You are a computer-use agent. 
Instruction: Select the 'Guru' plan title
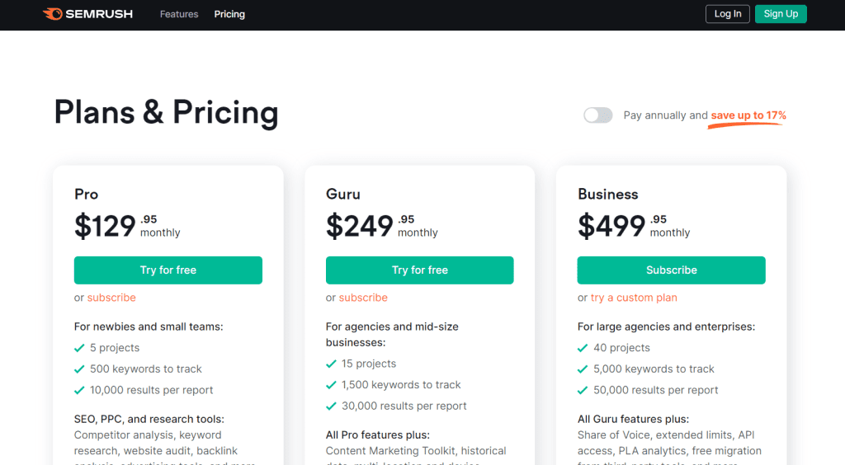343,195
